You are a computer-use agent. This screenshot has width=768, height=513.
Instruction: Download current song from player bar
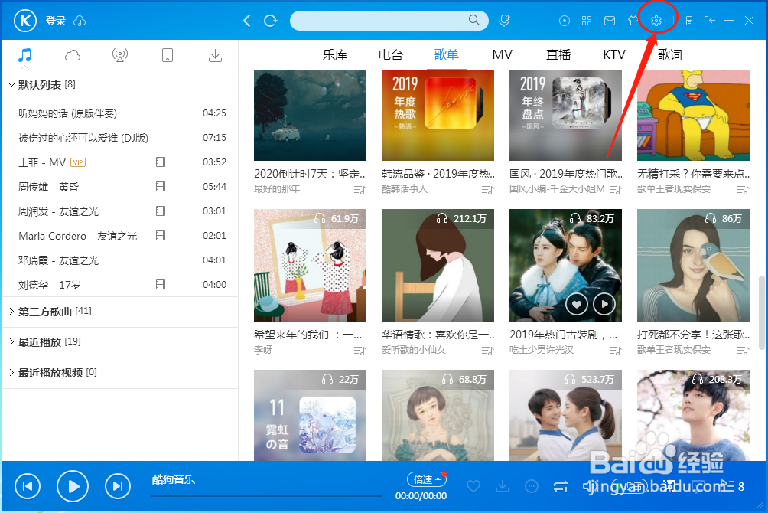click(503, 486)
